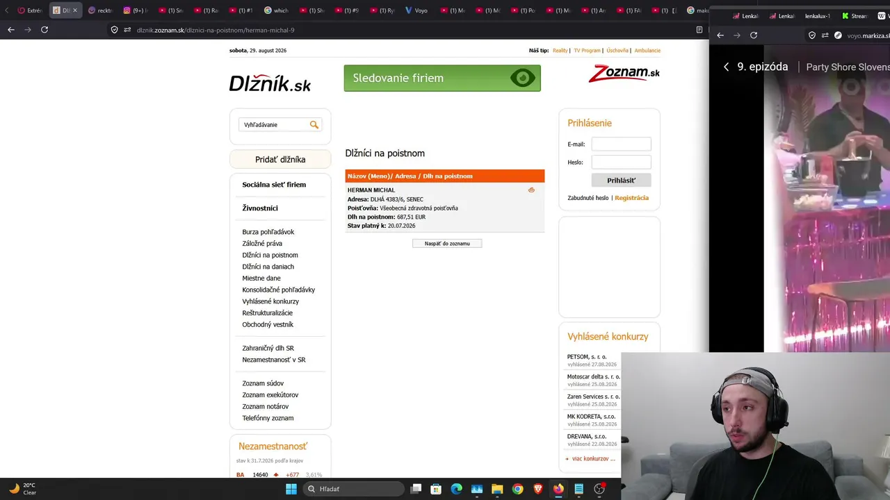Open the Zoznam.sk logo
The image size is (890, 500).
tap(624, 73)
